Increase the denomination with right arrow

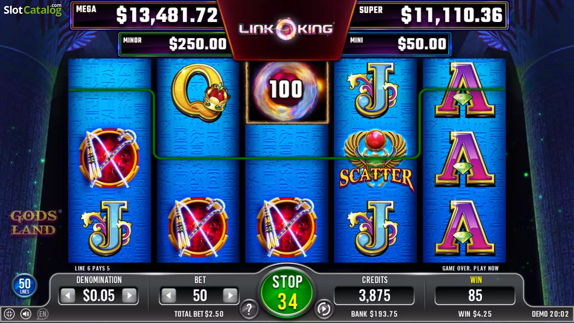(129, 296)
